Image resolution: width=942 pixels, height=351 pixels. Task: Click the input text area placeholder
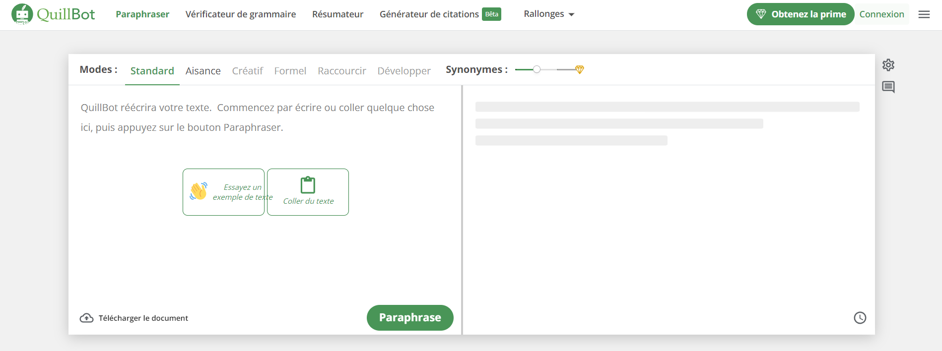click(x=258, y=117)
